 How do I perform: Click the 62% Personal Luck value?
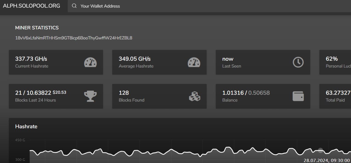coord(332,59)
